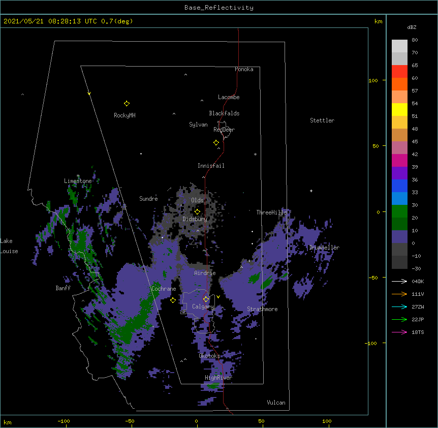The width and height of the screenshot is (438, 428).
Task: Click the orange 111V arrow in legend
Action: click(399, 294)
